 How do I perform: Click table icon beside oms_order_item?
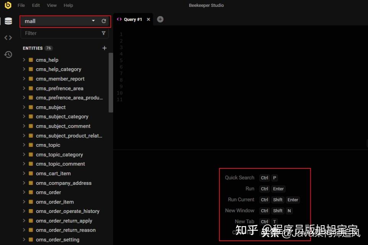point(31,202)
